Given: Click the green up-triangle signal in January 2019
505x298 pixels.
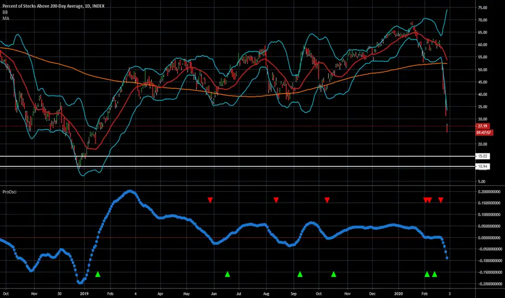Looking at the screenshot, I should point(98,274).
